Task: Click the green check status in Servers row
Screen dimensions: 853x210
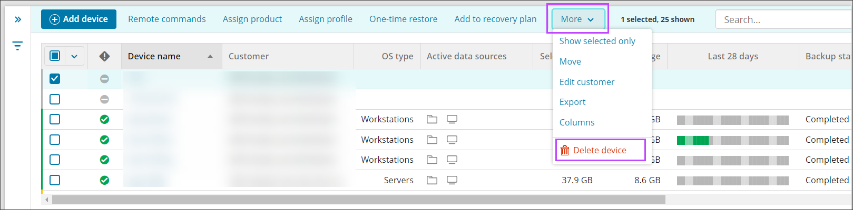Action: coord(104,180)
